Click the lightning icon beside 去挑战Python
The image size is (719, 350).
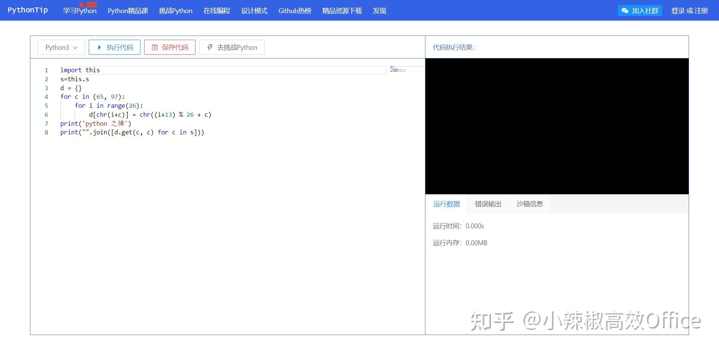[x=210, y=47]
